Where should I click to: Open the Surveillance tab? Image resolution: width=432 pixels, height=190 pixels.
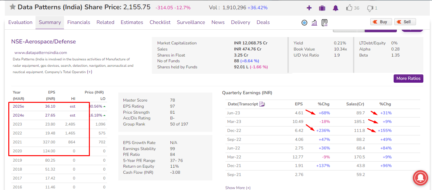click(x=191, y=22)
